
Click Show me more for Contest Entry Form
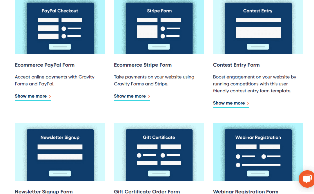coord(229,103)
